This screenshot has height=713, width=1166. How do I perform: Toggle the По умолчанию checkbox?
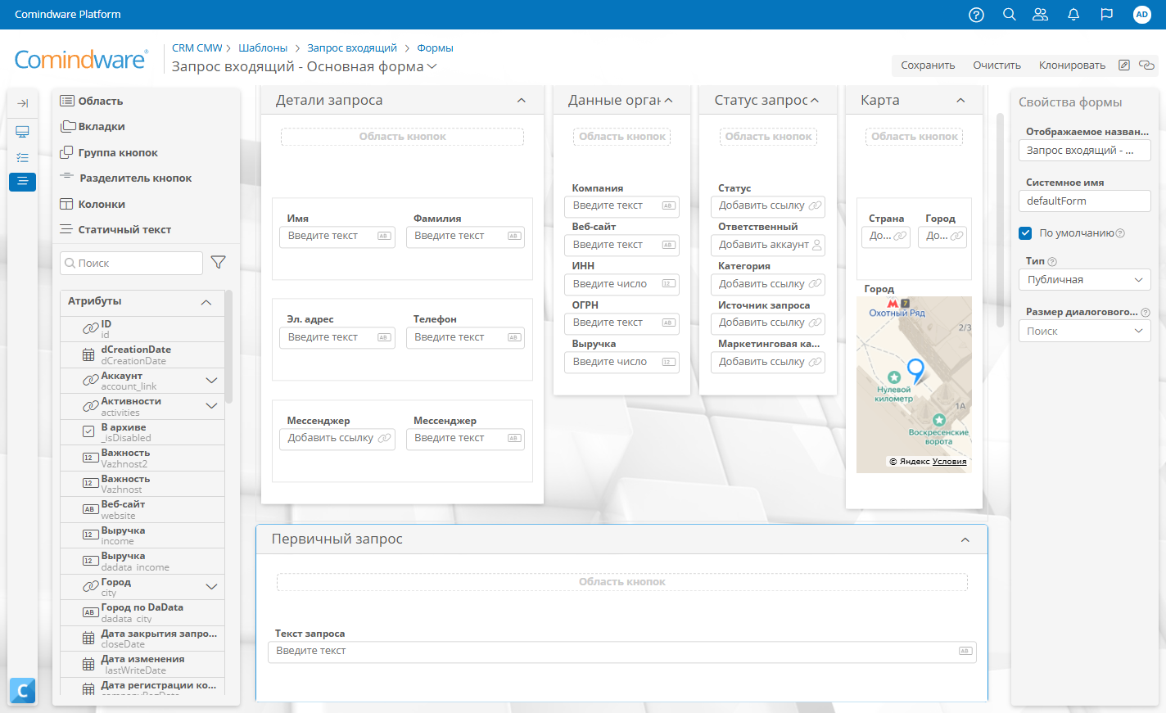click(x=1025, y=233)
